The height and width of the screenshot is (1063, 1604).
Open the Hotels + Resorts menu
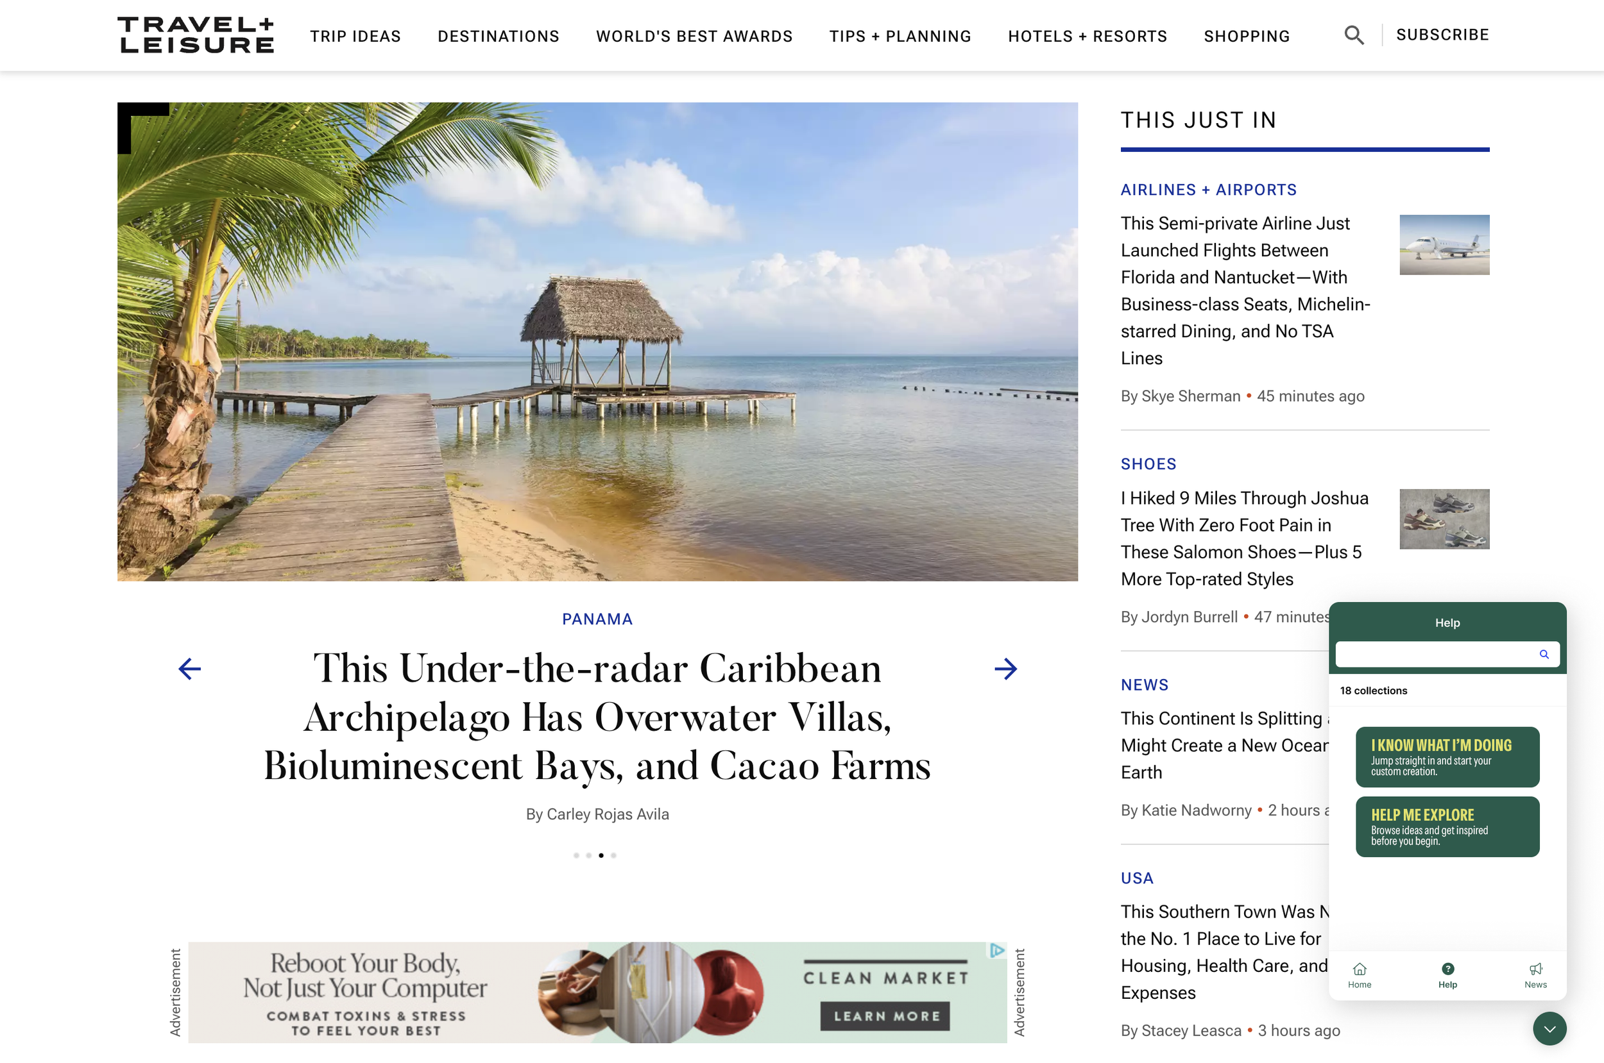pyautogui.click(x=1088, y=36)
